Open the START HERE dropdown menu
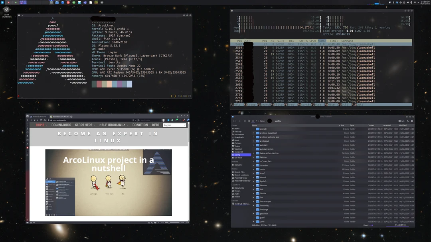Screen dimensions: 431x242 pyautogui.click(x=84, y=125)
